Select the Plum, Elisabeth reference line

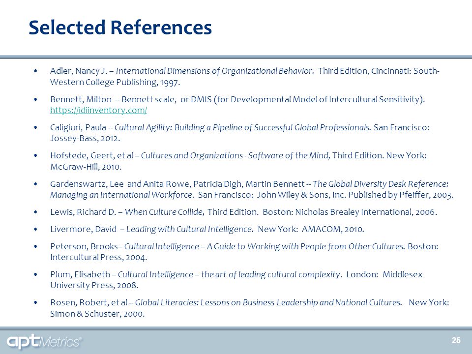[236, 274]
